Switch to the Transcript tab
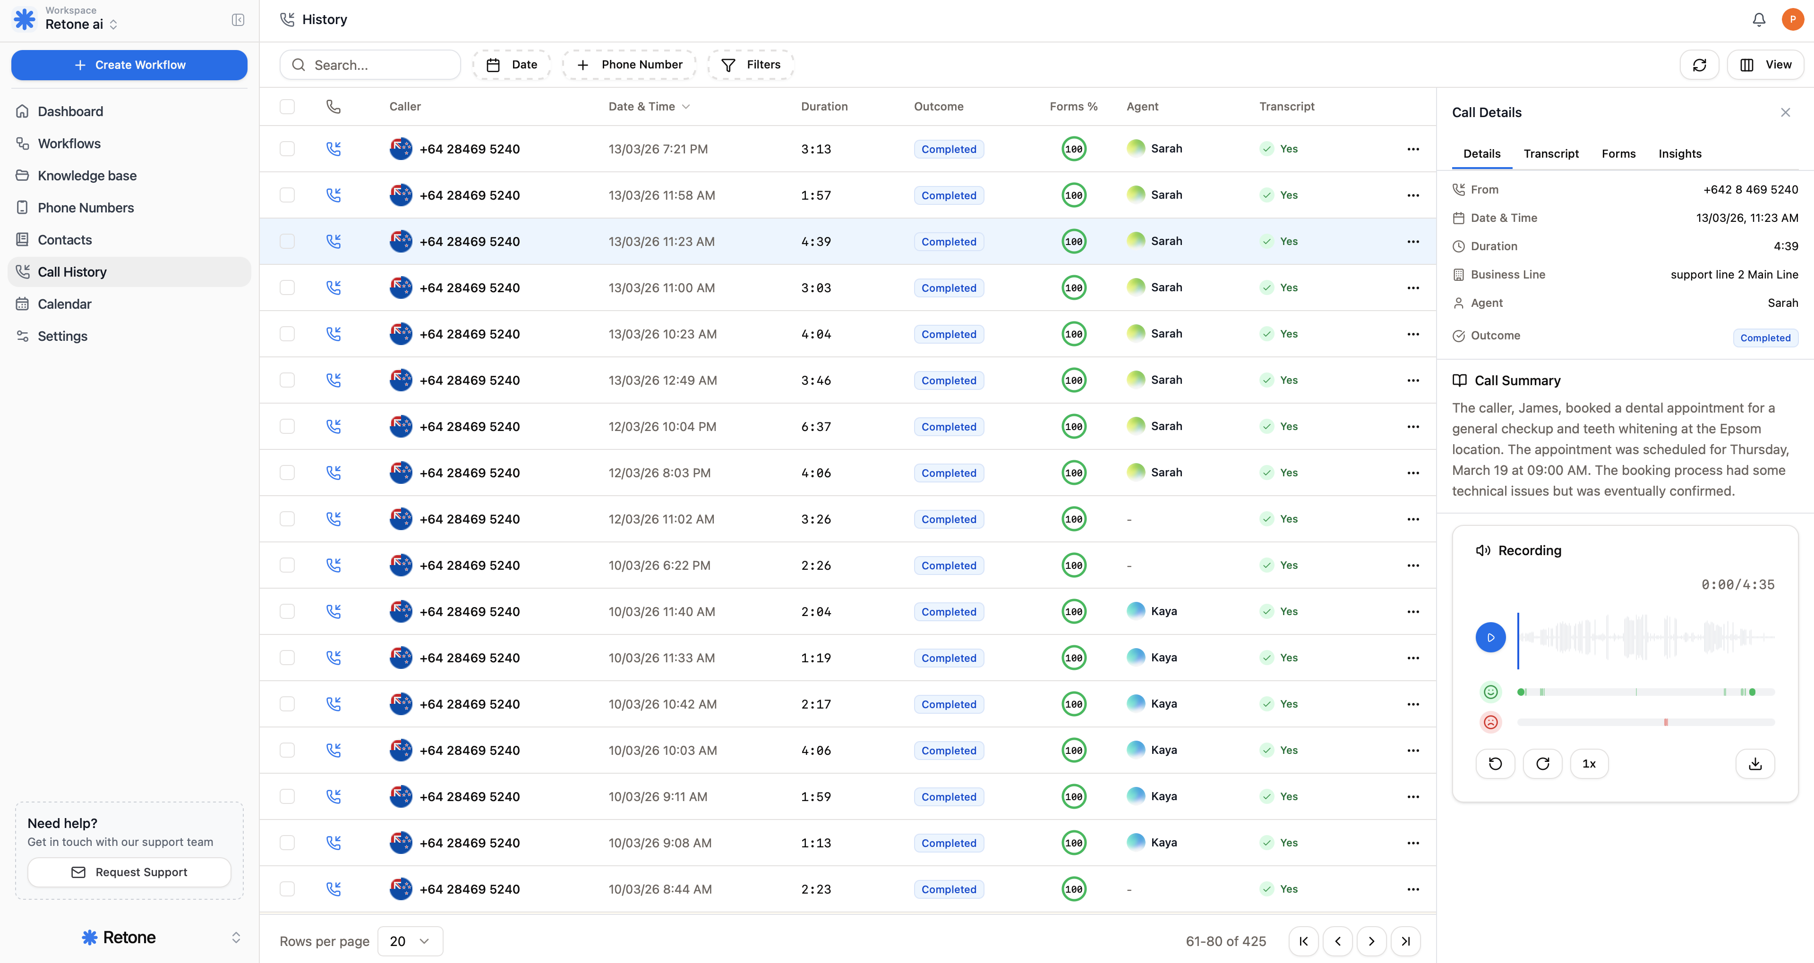The height and width of the screenshot is (963, 1814). pos(1550,153)
